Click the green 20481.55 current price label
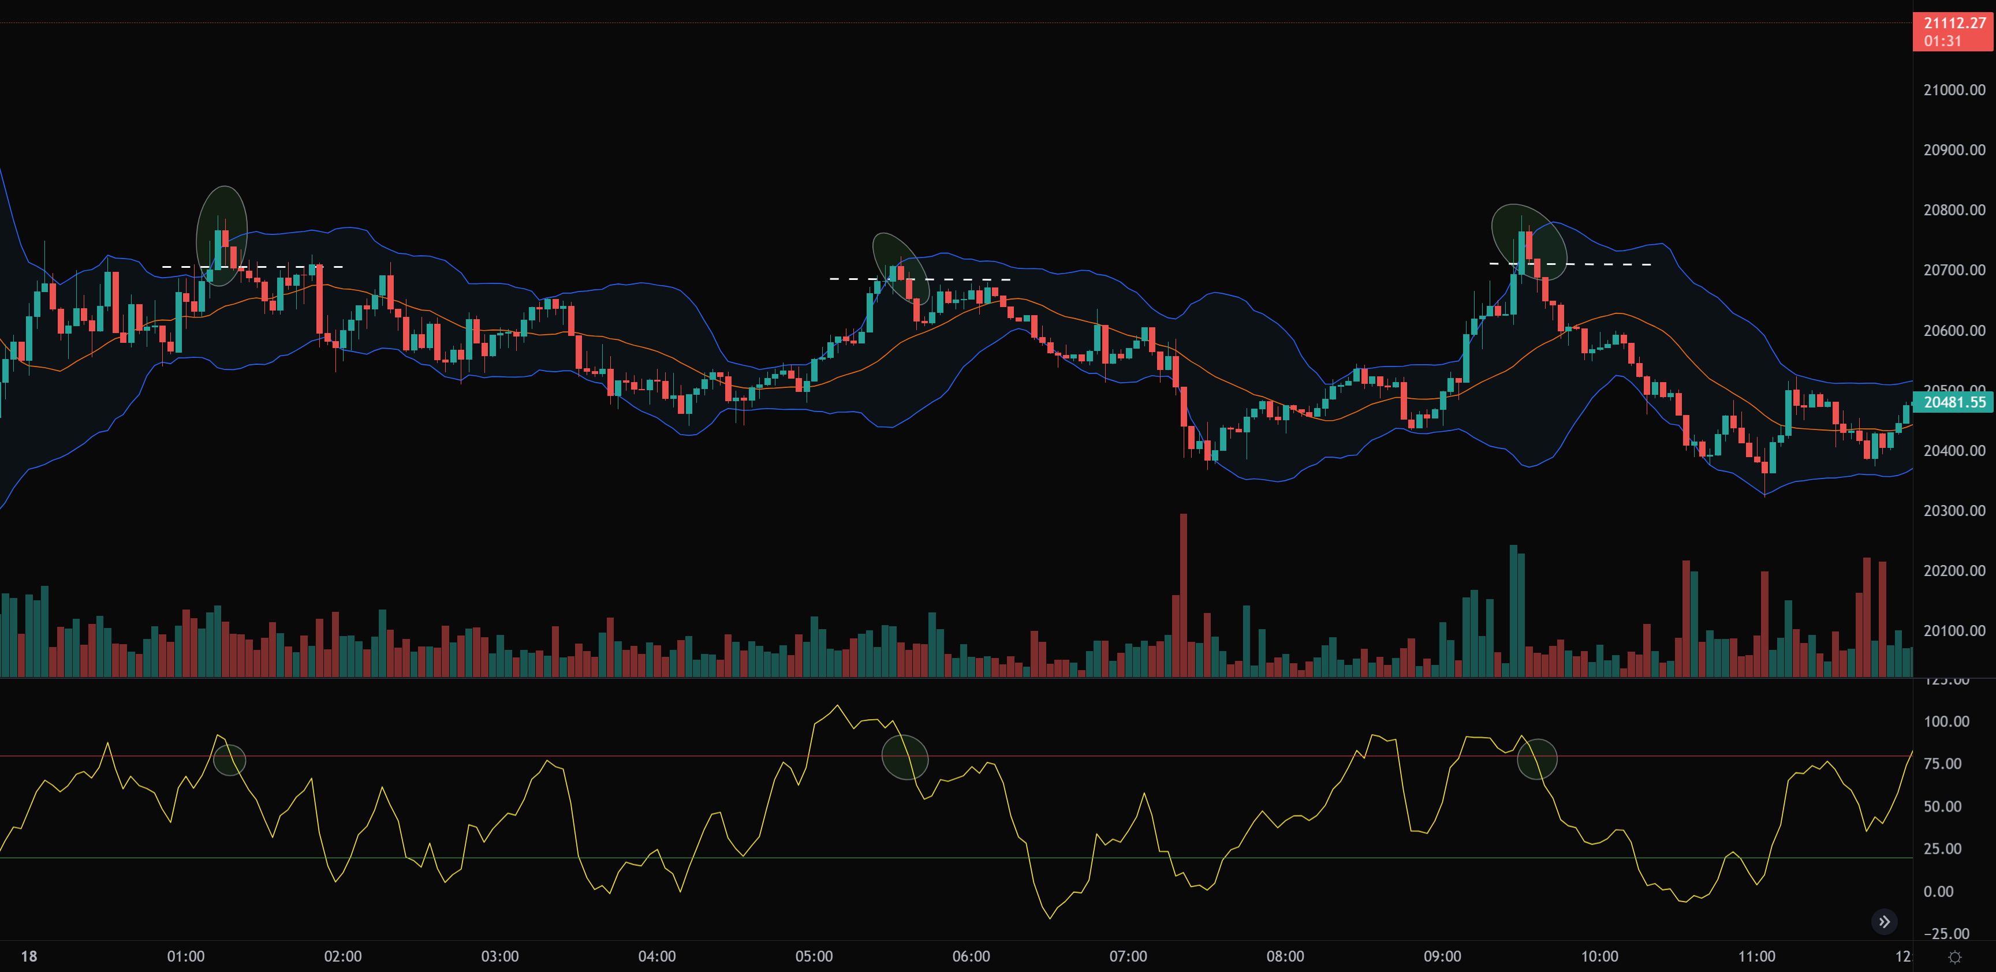This screenshot has height=972, width=1996. [1954, 402]
